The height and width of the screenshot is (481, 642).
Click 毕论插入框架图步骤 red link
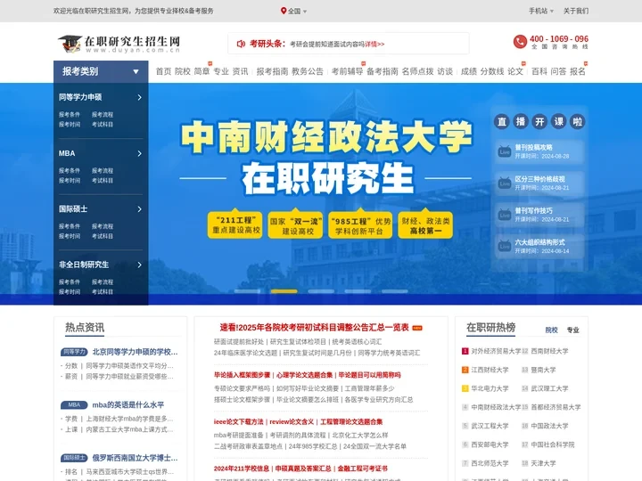pyautogui.click(x=242, y=375)
